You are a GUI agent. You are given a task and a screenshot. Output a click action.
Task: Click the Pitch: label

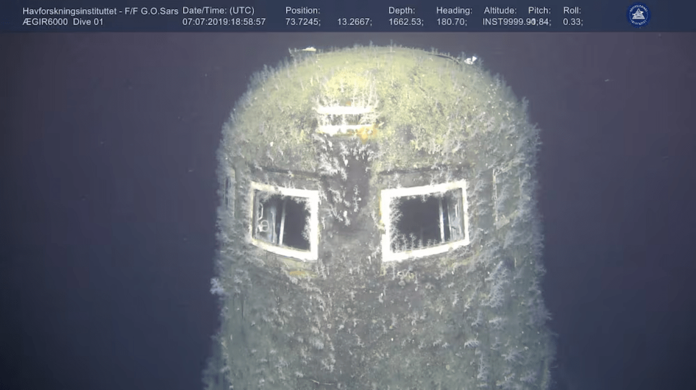539,11
